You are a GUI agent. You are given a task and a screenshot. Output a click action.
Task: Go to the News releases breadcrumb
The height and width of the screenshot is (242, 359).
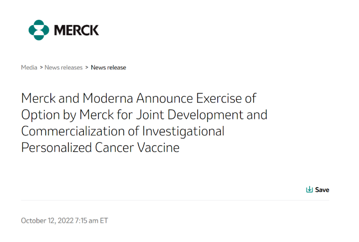coord(63,68)
